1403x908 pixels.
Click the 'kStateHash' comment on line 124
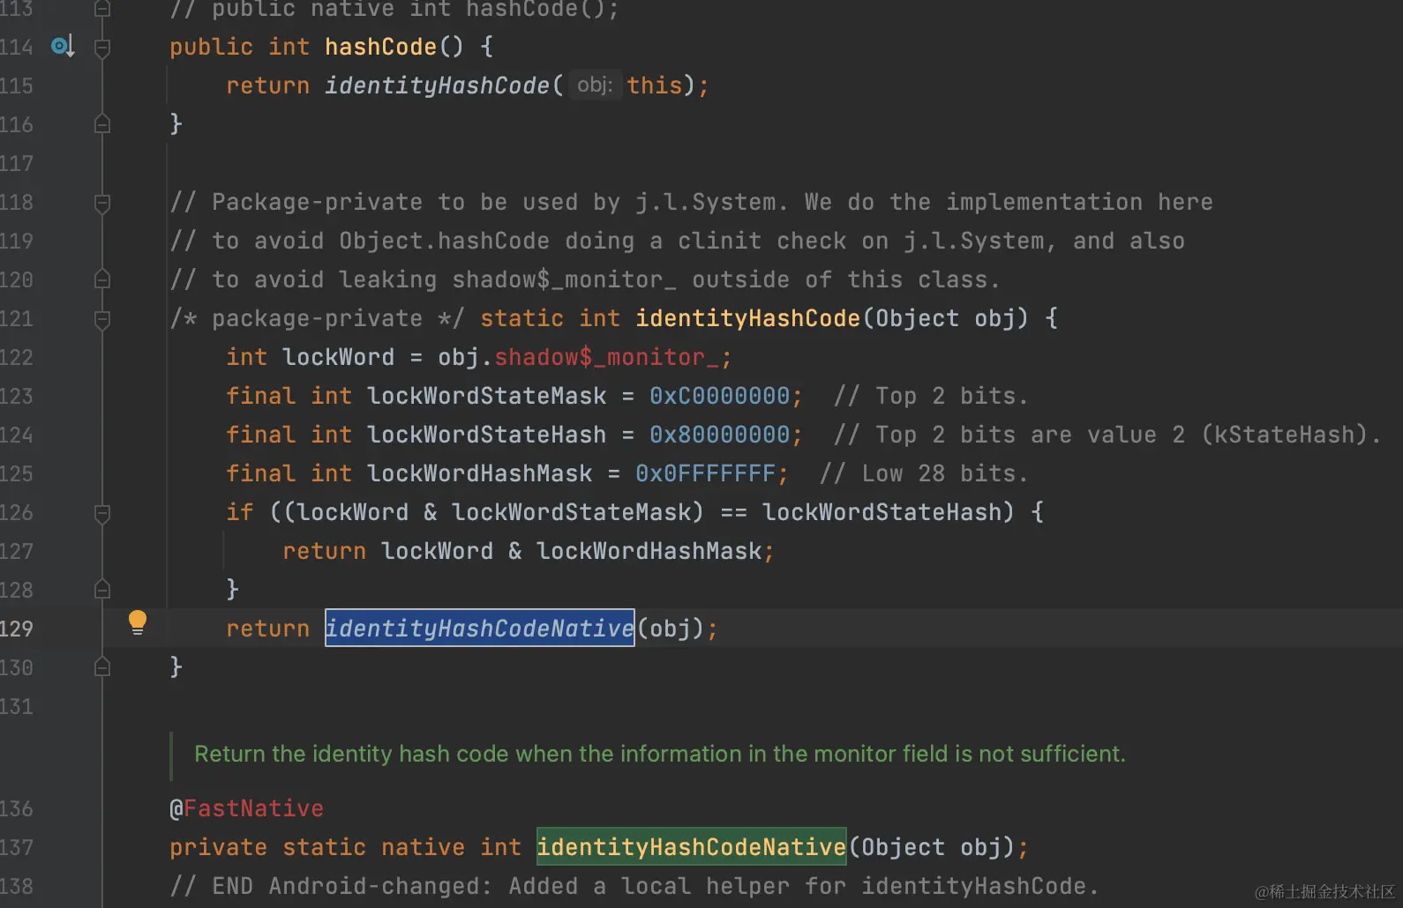1107,435
